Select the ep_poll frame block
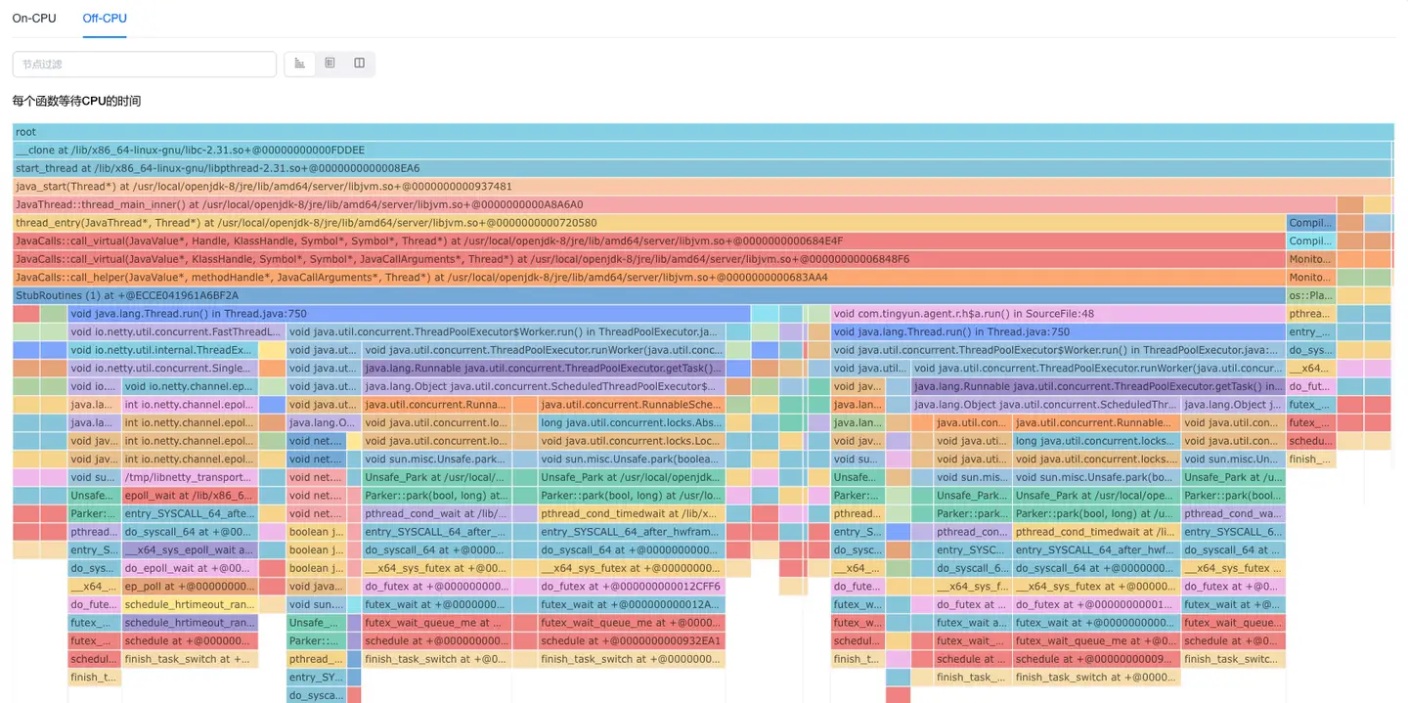1408x703 pixels. (x=190, y=587)
